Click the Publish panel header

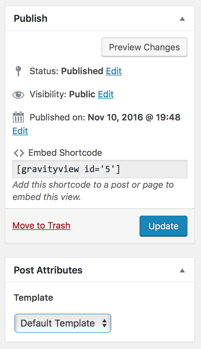pos(30,19)
